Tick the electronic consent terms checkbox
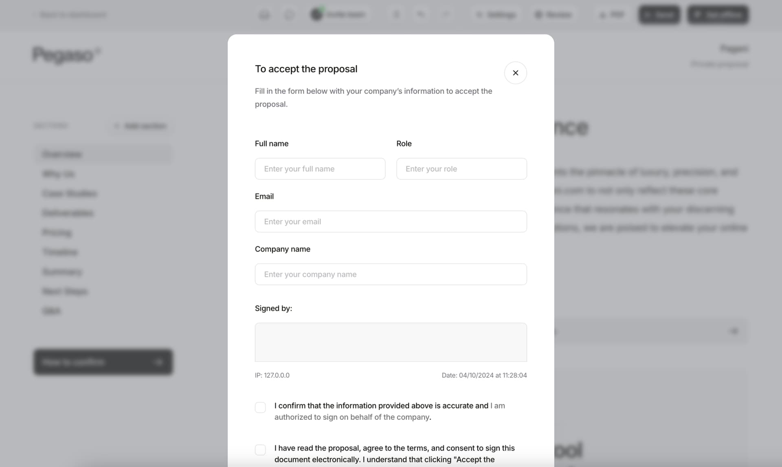The width and height of the screenshot is (782, 467). [260, 450]
